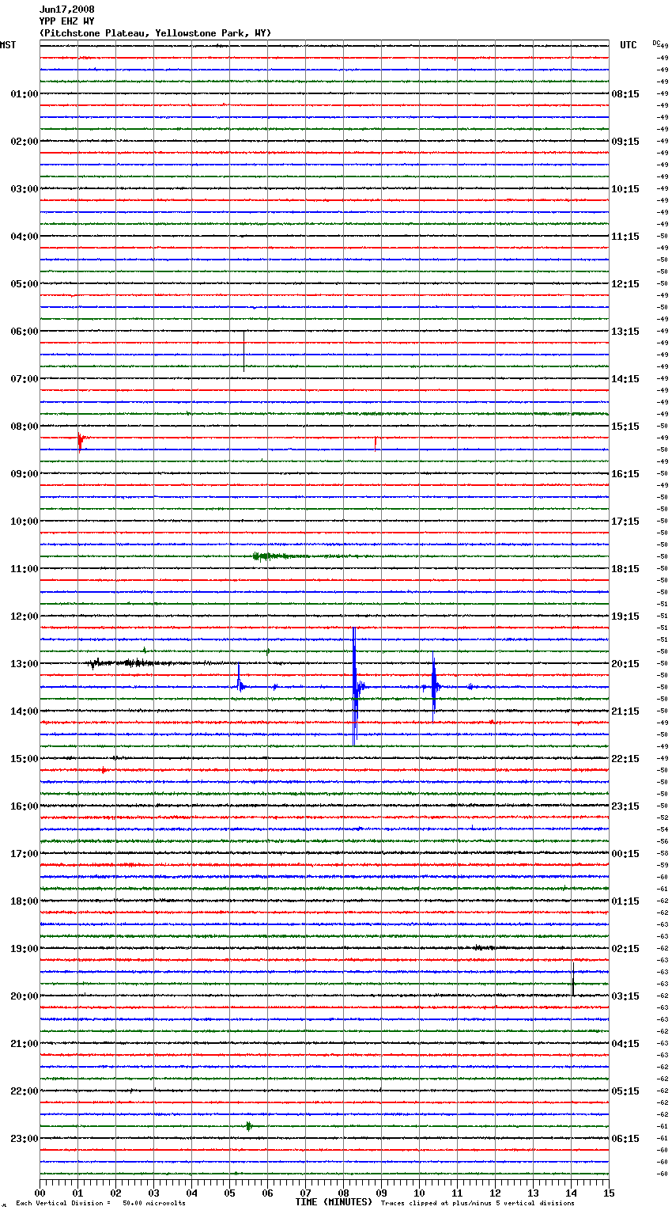Click the 08:15 UTC time label
Viewport: 672px width, 1214px height.
tap(625, 94)
